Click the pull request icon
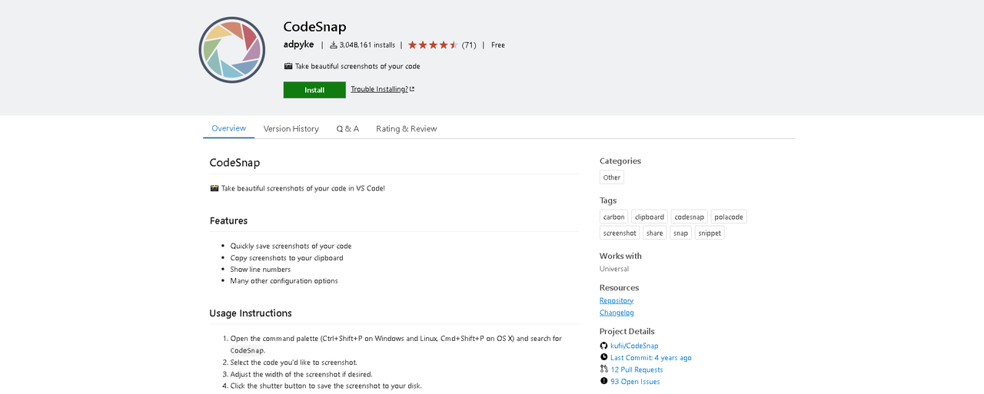The height and width of the screenshot is (394, 984). 603,369
